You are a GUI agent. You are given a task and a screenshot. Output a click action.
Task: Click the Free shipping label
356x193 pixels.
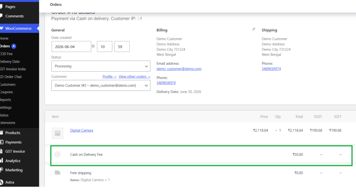[81, 173]
